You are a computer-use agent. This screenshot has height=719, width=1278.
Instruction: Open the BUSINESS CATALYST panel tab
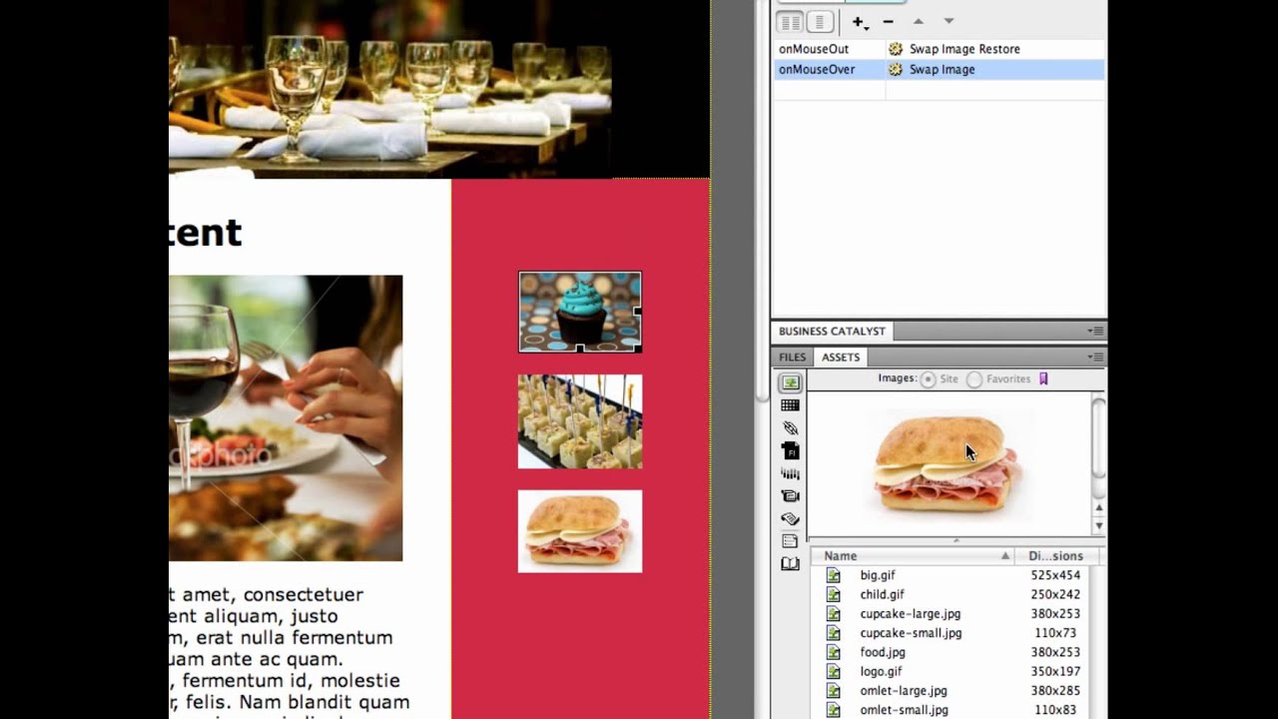coord(832,331)
